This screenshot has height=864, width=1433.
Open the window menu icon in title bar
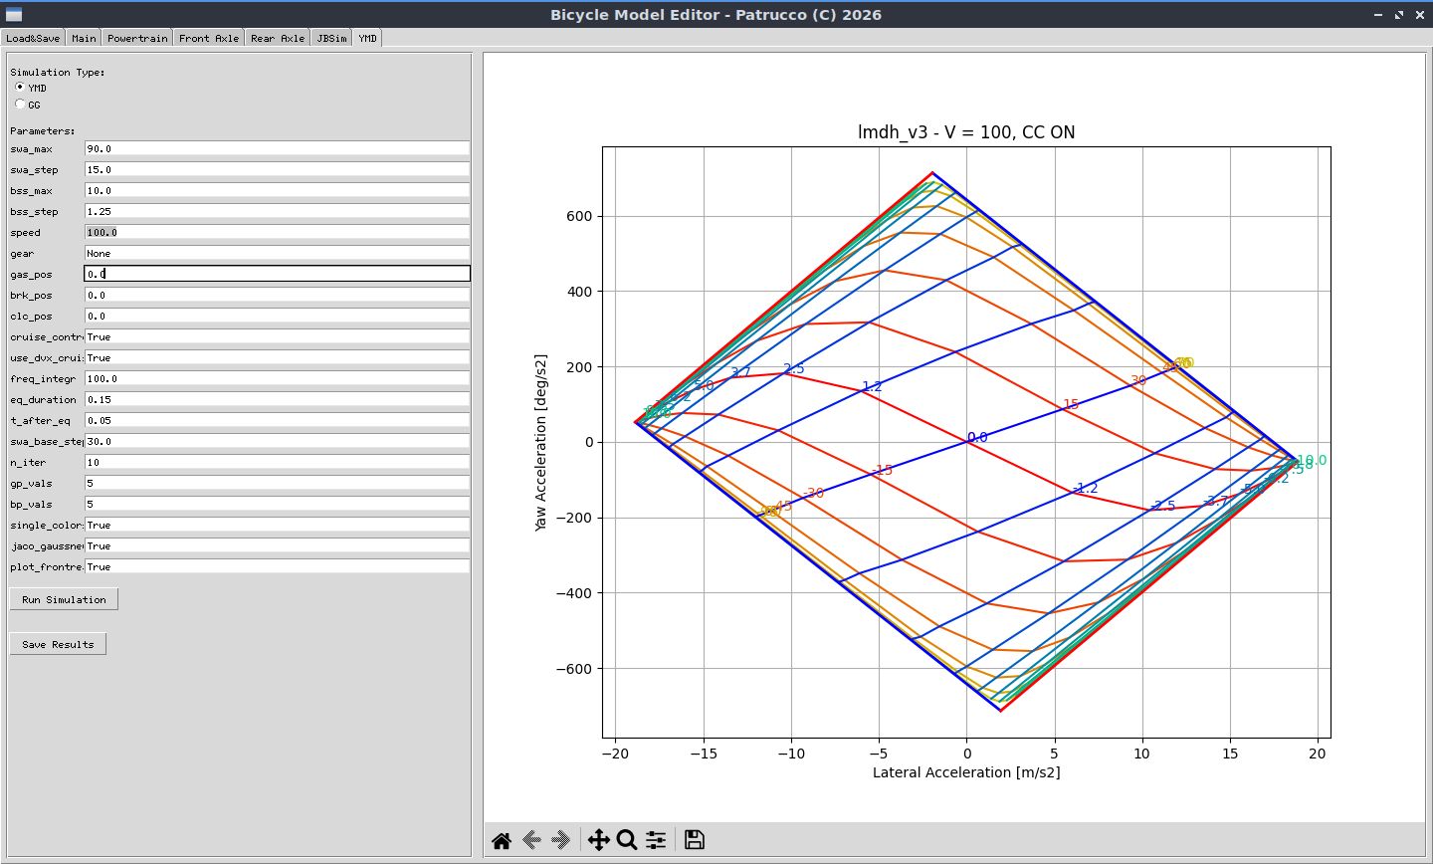pyautogui.click(x=14, y=15)
